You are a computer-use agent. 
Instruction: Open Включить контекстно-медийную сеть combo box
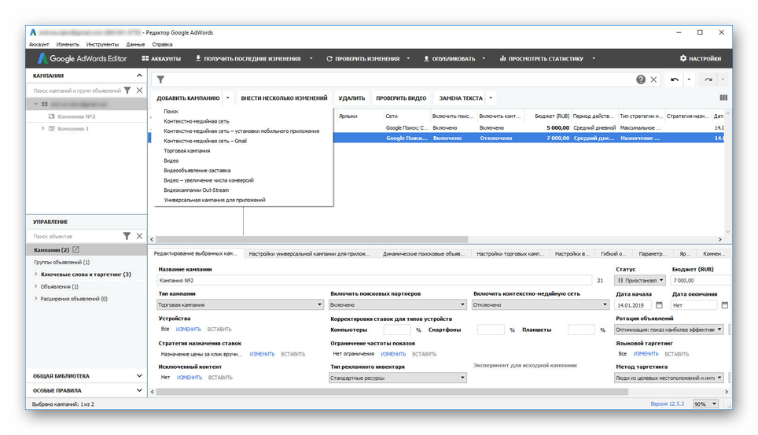pyautogui.click(x=540, y=305)
